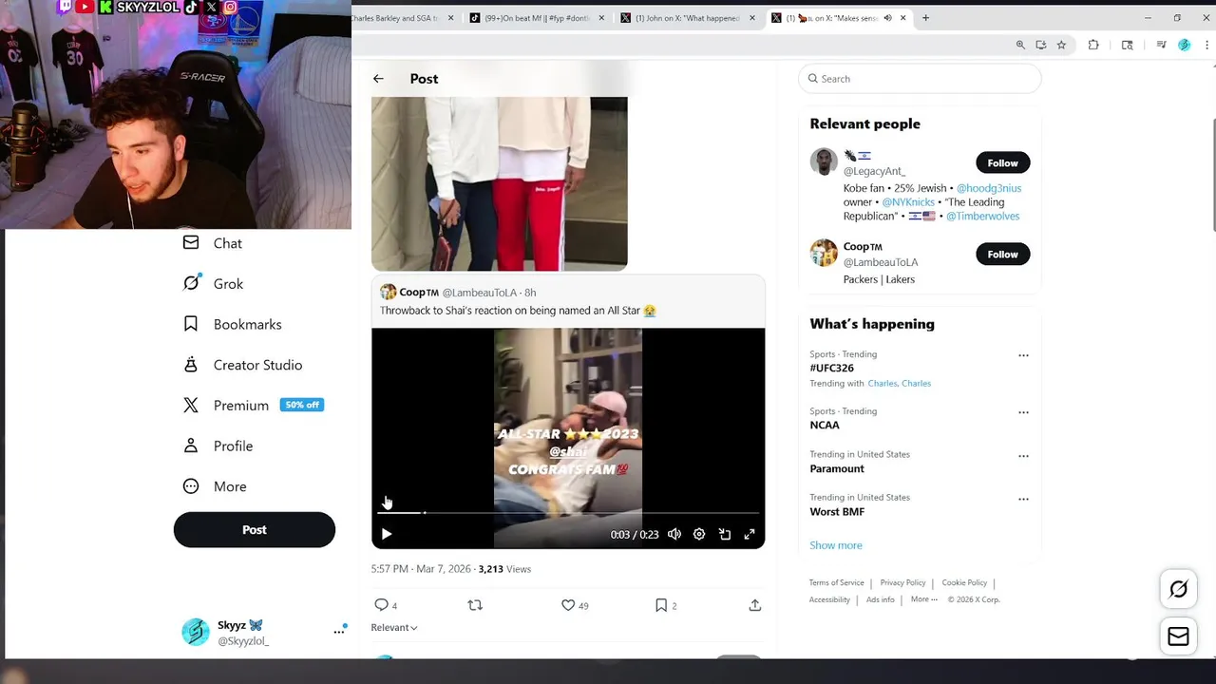Open Premium from the sidebar

(x=253, y=405)
